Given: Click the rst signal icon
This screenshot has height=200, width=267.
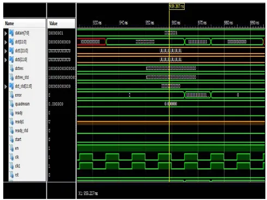Looking at the screenshot, I should coord(11,175).
